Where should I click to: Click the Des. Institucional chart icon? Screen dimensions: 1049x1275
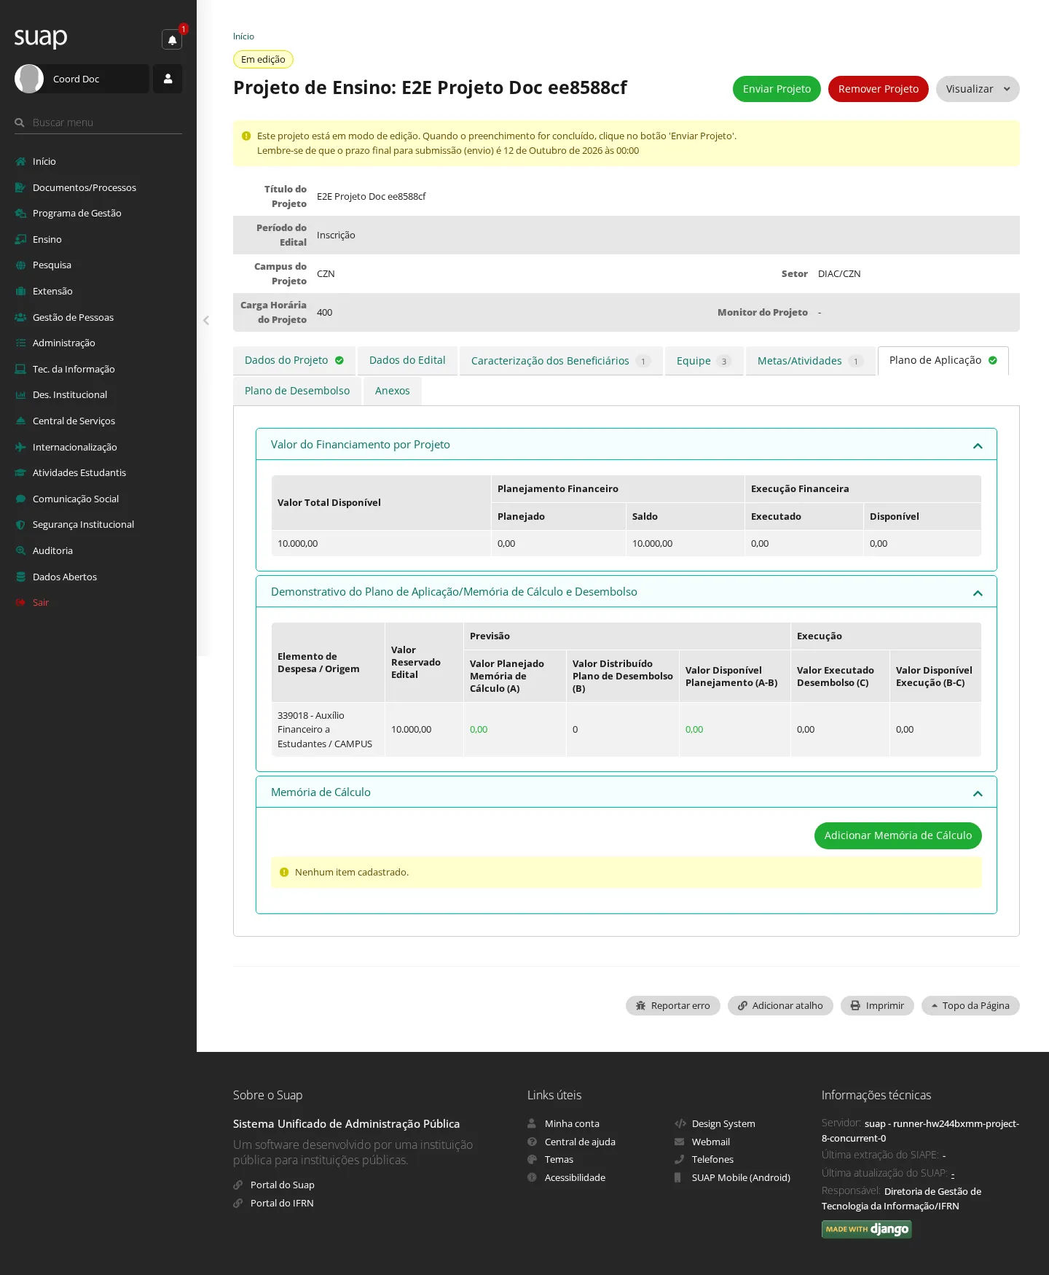(x=20, y=395)
